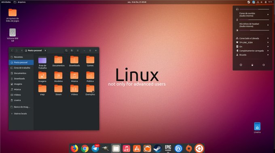This screenshot has height=153, width=275.
Task: Launch GIMP from the dock
Action: click(106, 149)
